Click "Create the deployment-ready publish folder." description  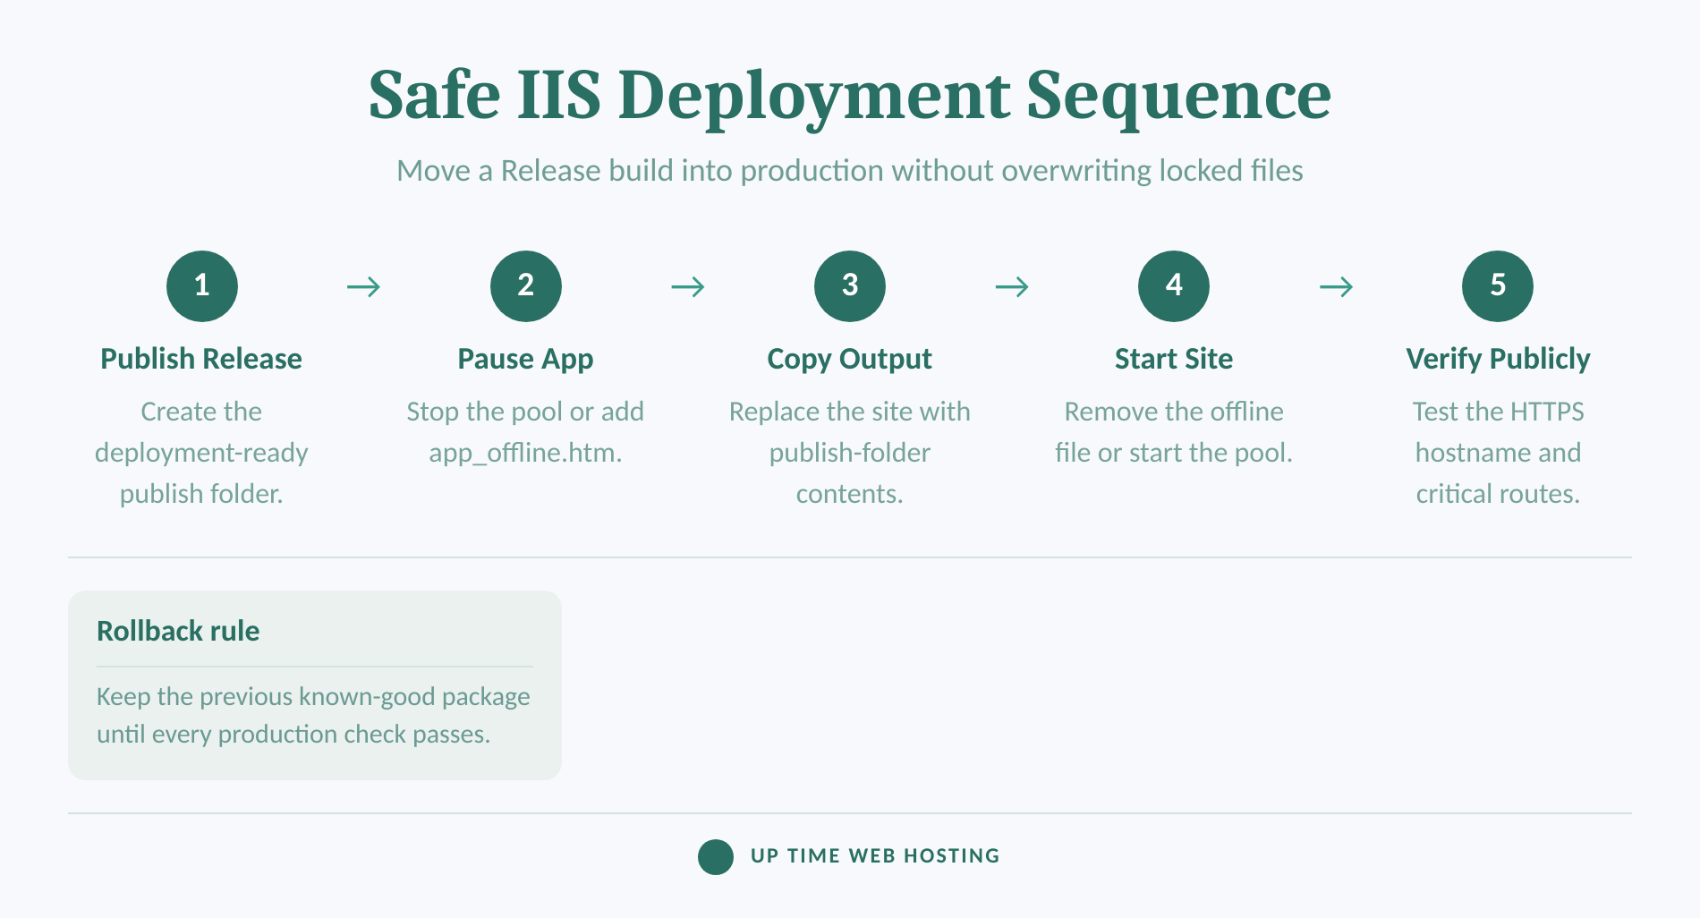point(201,453)
